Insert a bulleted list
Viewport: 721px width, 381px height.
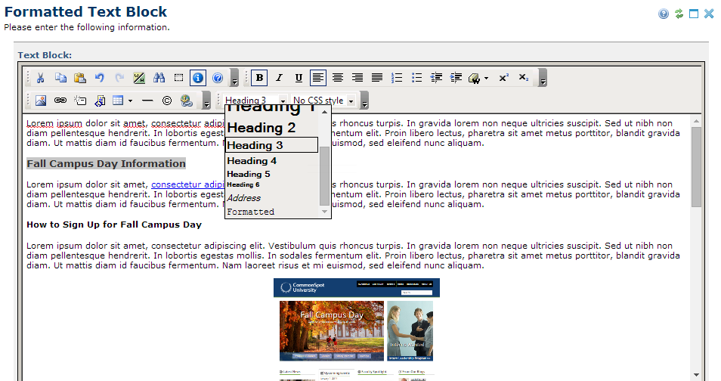click(416, 78)
